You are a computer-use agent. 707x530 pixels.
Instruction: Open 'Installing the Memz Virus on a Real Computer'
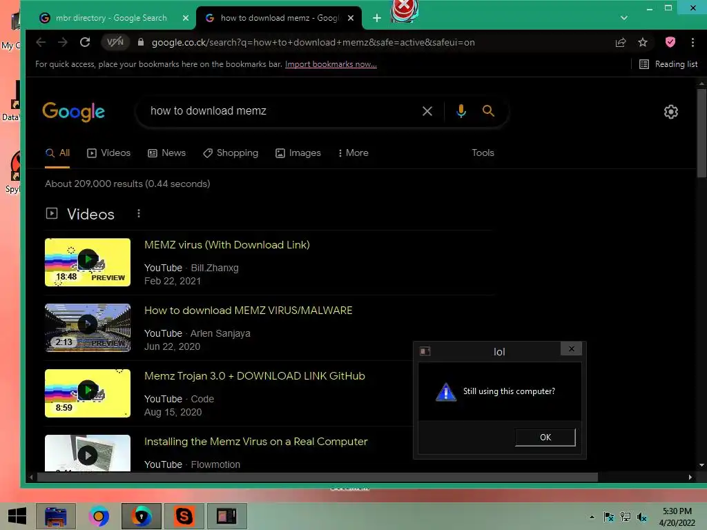coord(256,442)
